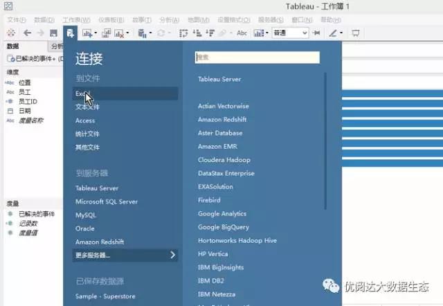Click the new worksheet icon
The image size is (443, 306).
pos(87,33)
